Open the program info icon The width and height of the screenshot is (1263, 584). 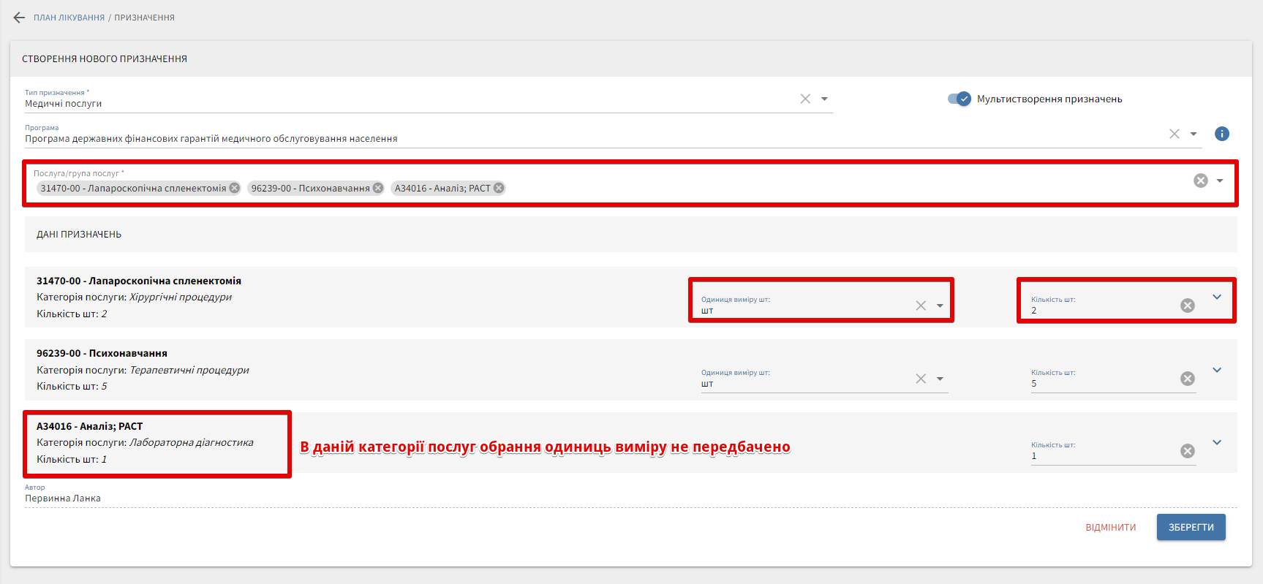1221,134
